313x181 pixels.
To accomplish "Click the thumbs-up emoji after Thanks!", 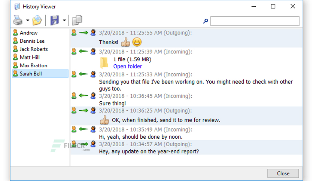I will point(125,42).
